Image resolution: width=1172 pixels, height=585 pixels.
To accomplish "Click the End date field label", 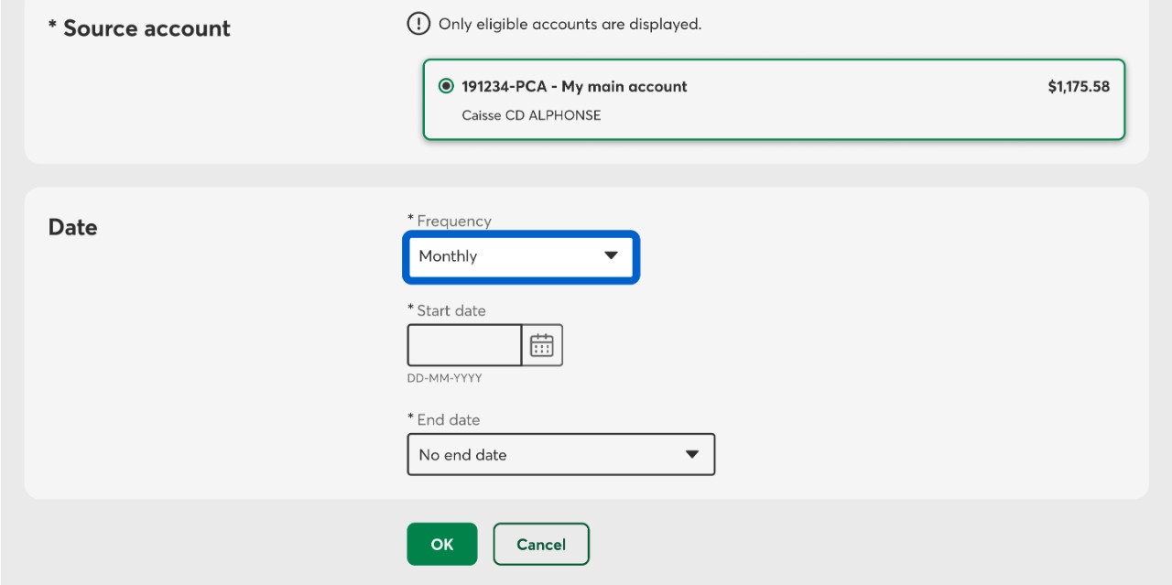I will (x=448, y=419).
